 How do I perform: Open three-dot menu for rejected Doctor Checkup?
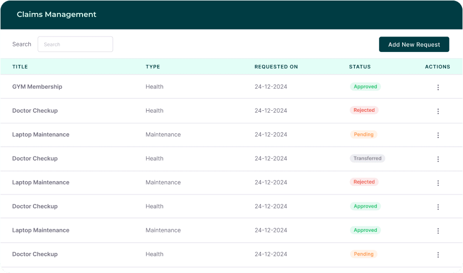coord(438,111)
